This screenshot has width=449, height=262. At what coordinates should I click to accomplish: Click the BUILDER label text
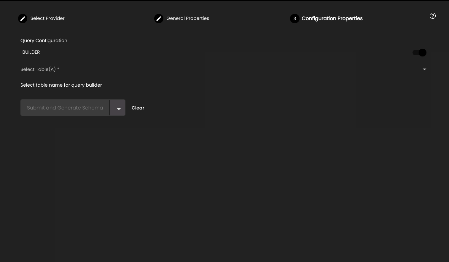tap(31, 52)
